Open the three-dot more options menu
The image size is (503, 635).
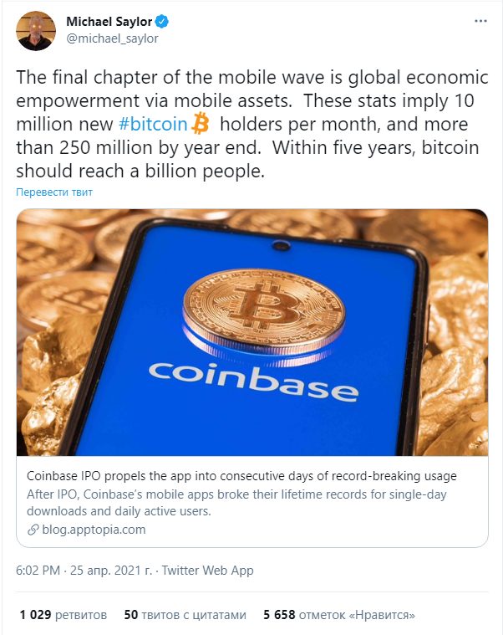tap(480, 21)
